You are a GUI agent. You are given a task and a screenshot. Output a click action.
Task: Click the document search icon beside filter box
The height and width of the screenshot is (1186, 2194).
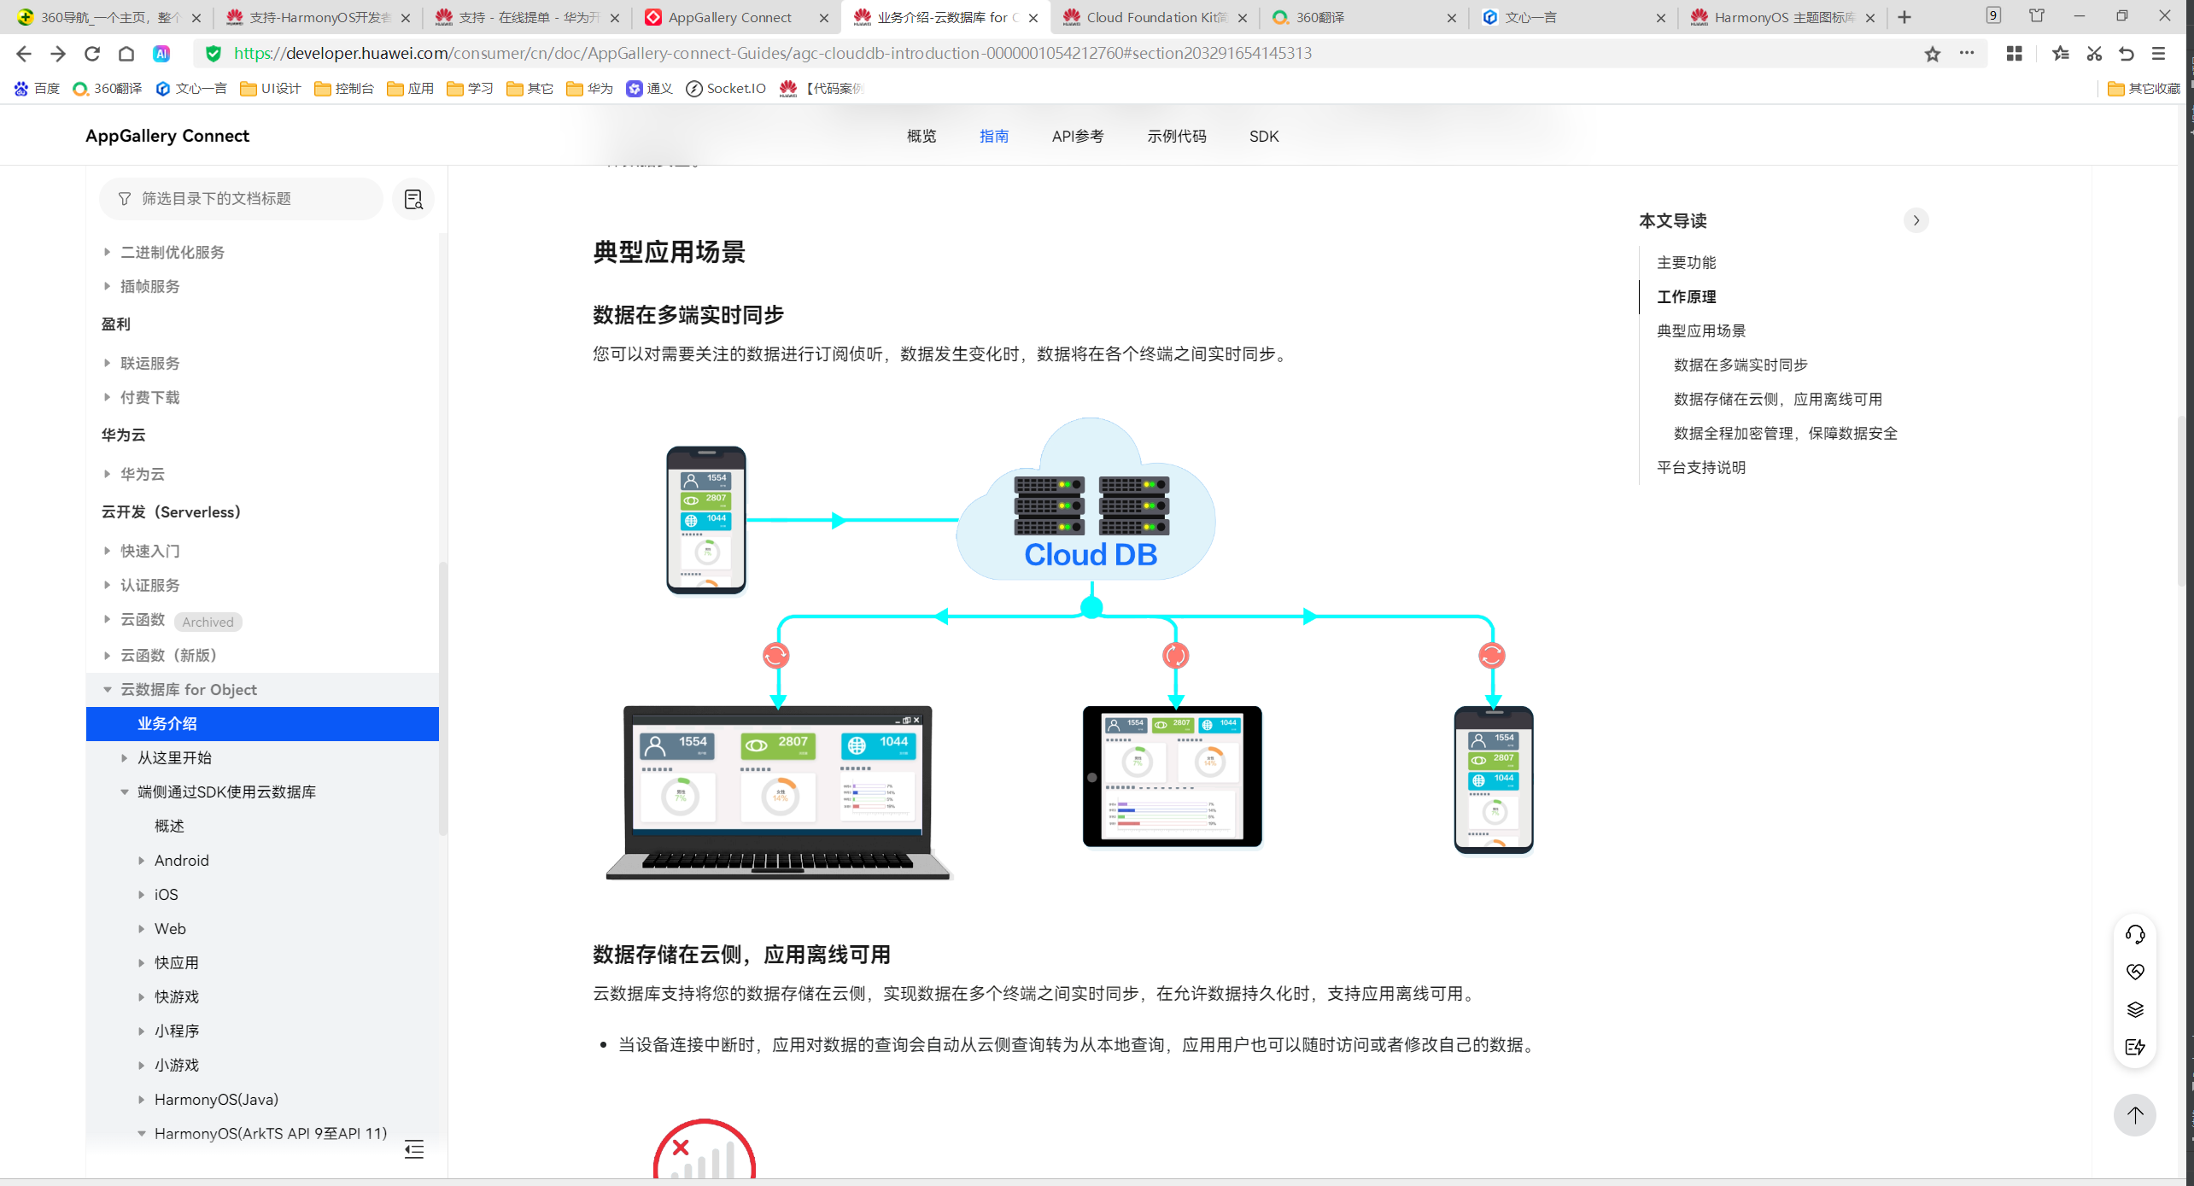tap(413, 199)
